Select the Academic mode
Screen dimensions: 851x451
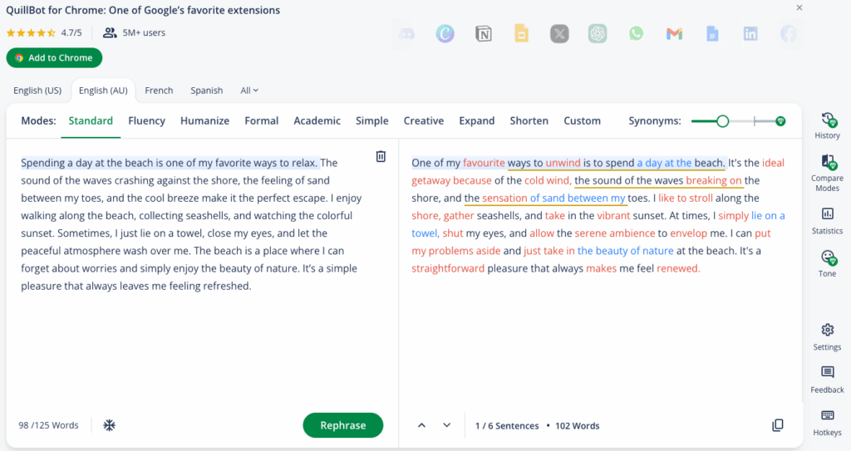[317, 121]
